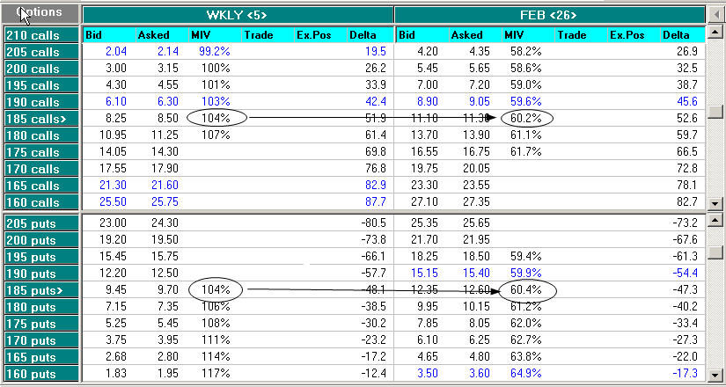Click the 210 calls row label

coord(41,35)
